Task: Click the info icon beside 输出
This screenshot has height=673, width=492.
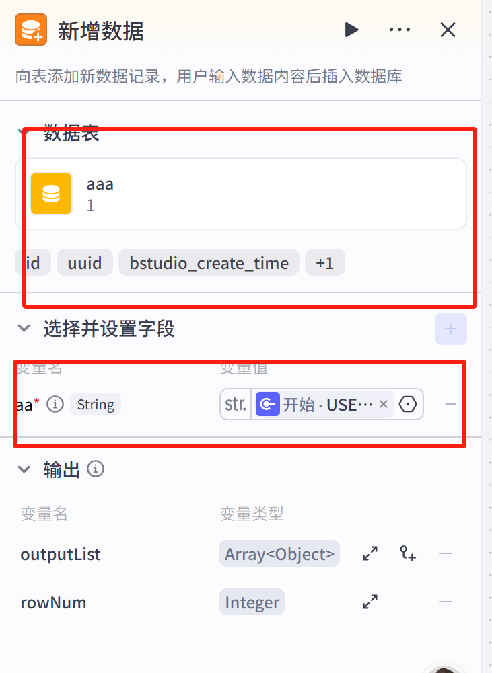Action: coord(96,469)
